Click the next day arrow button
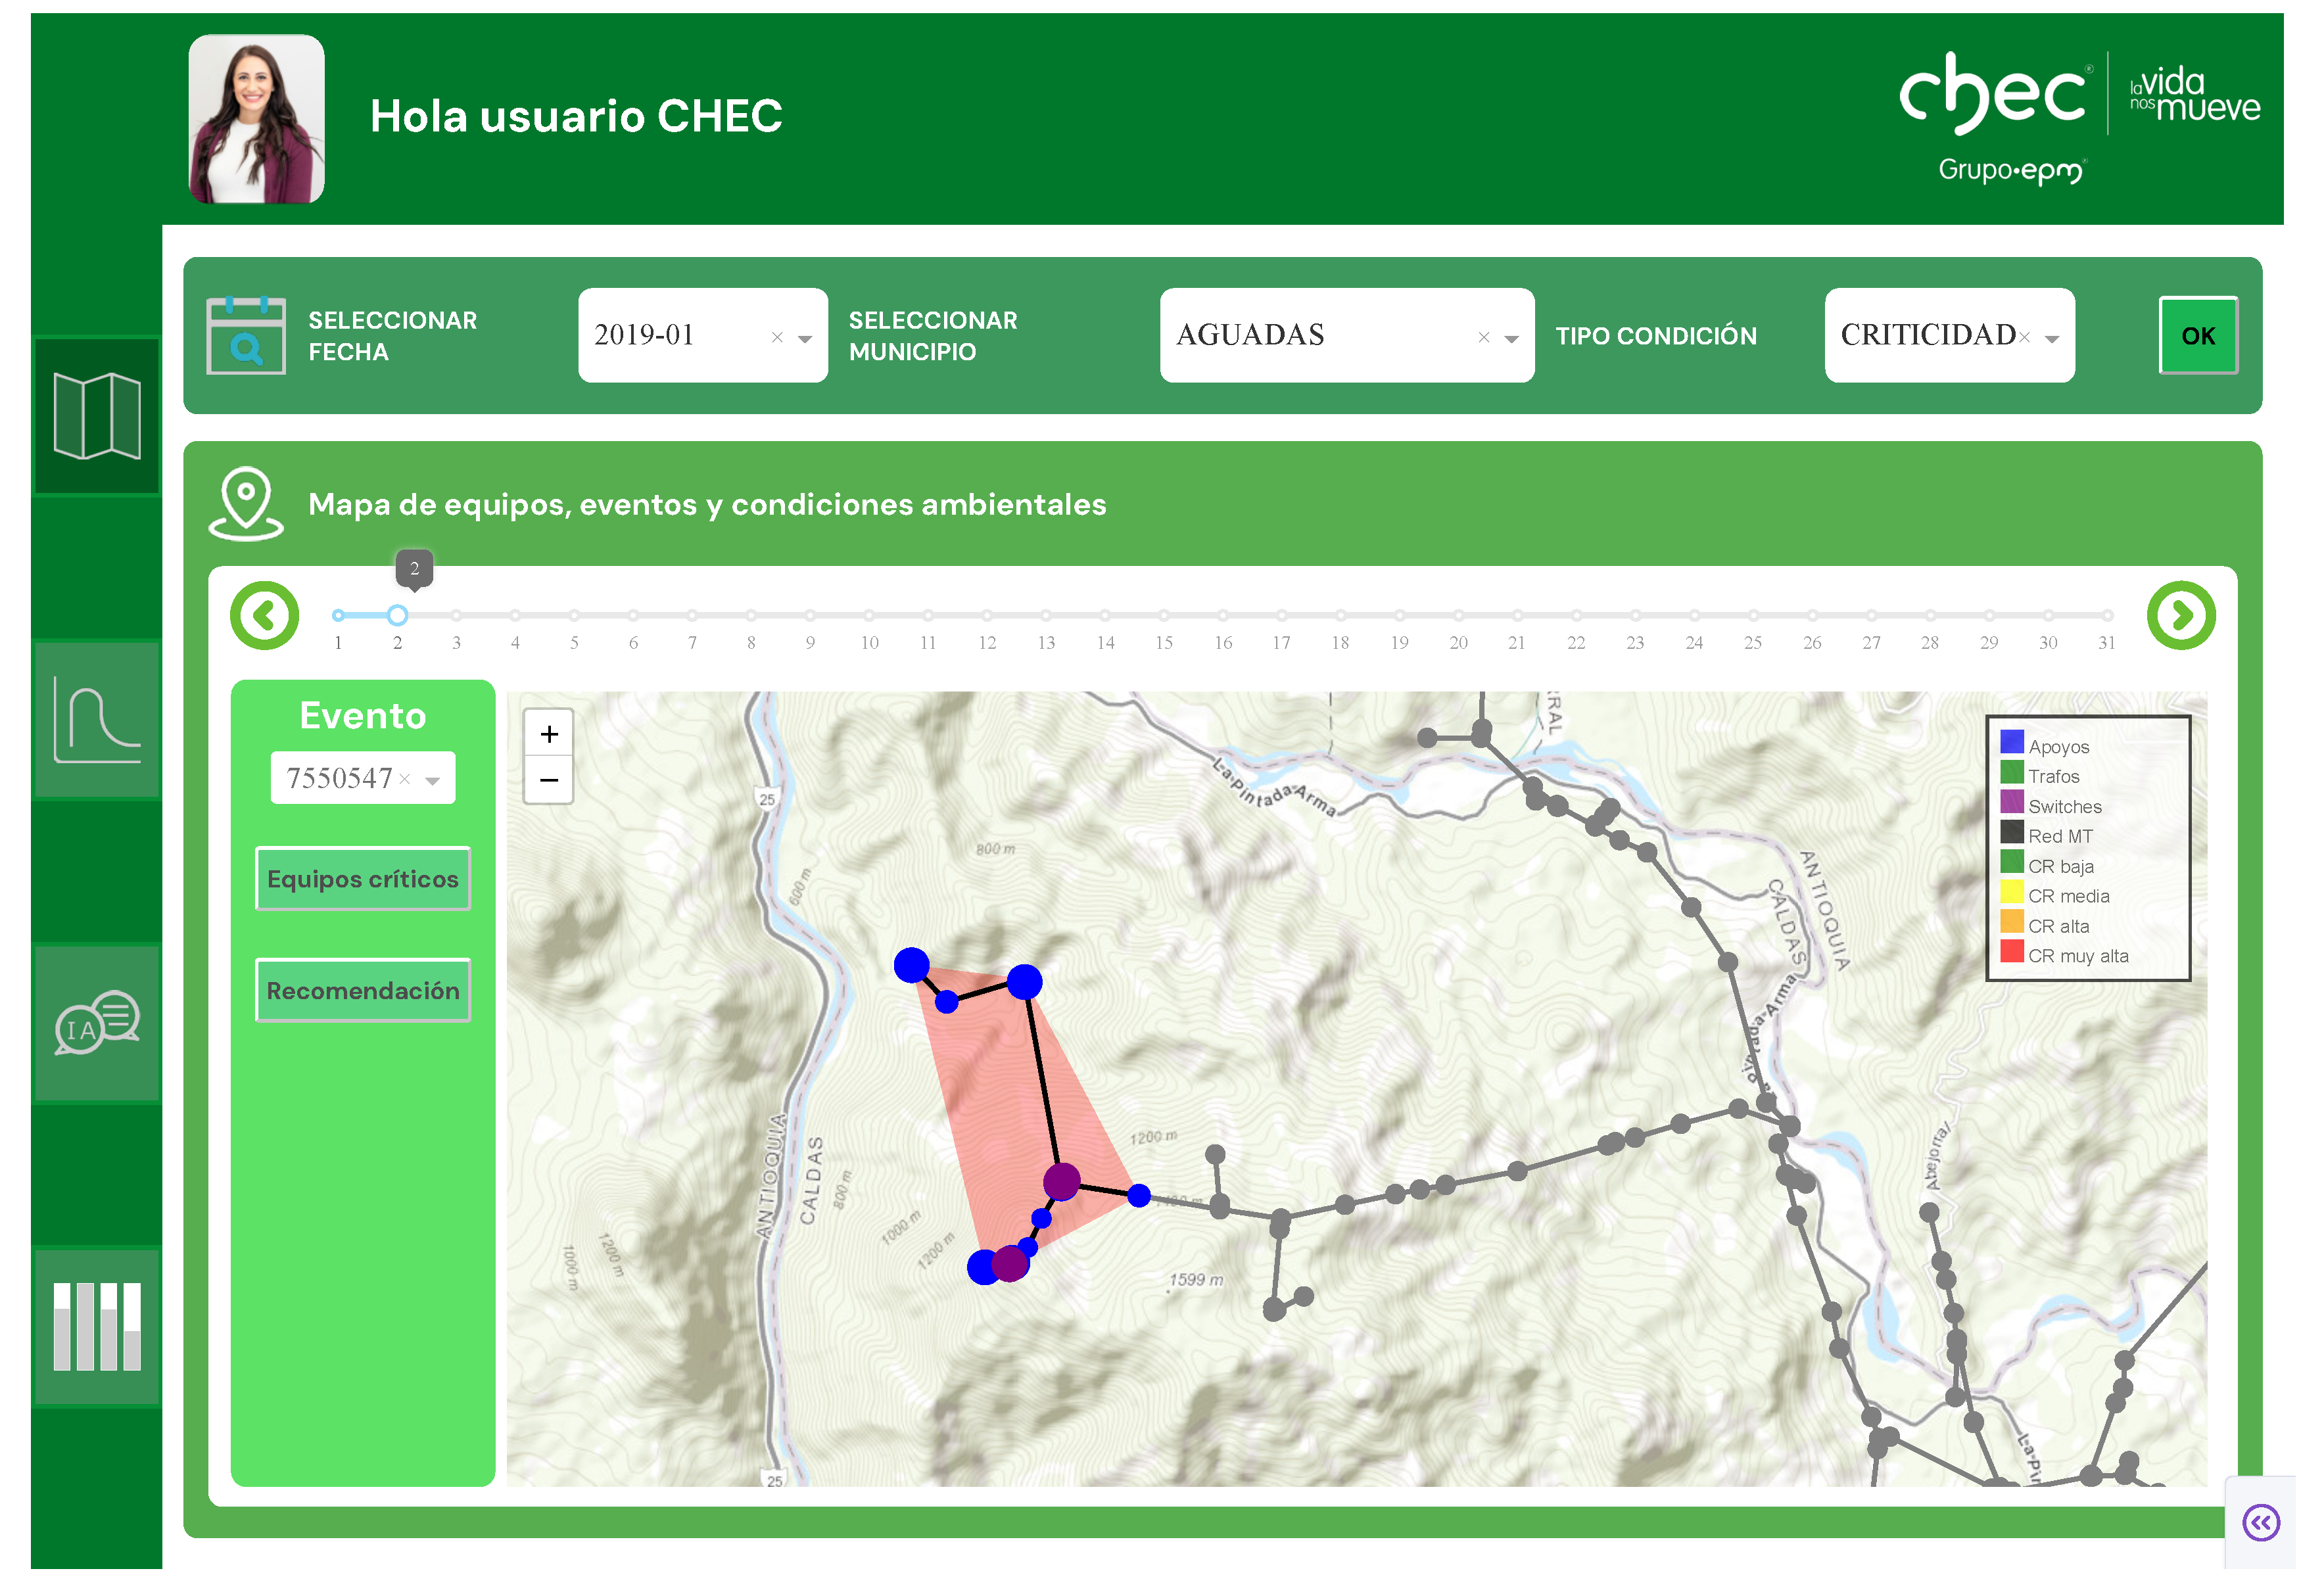The image size is (2324, 1596). pos(2181,616)
